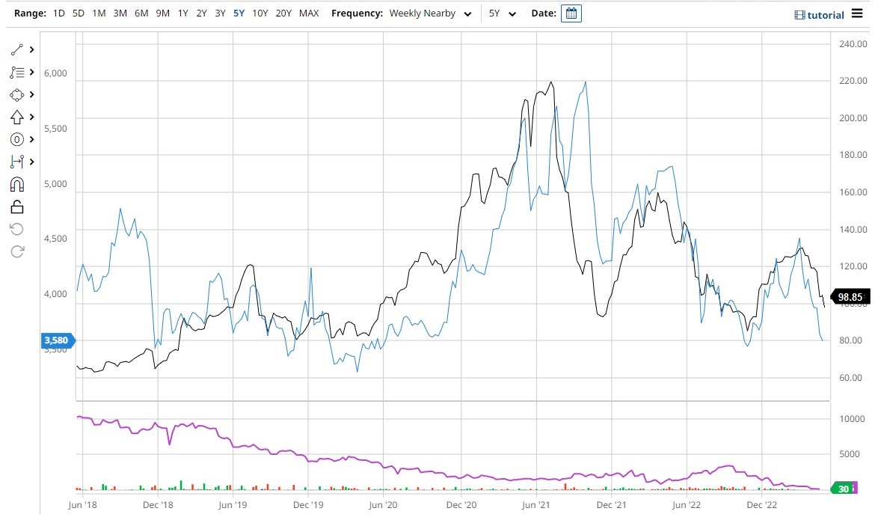Click the circled-zero annotation tool
The image size is (884, 532).
(x=17, y=139)
